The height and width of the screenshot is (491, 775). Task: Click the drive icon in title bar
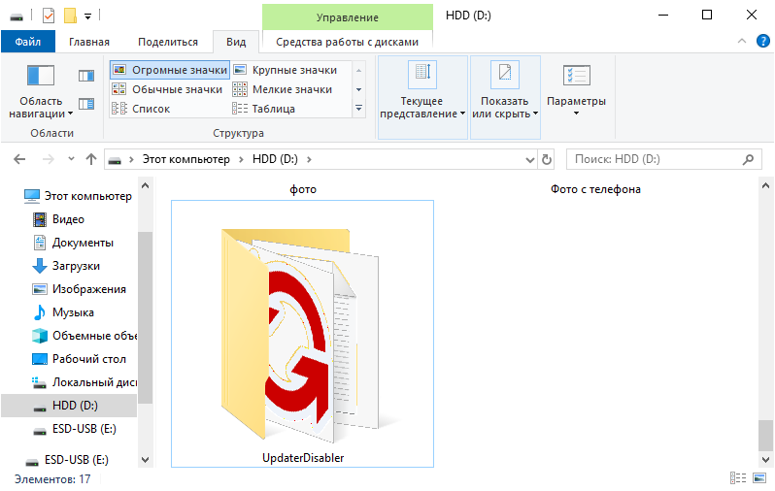tap(17, 16)
